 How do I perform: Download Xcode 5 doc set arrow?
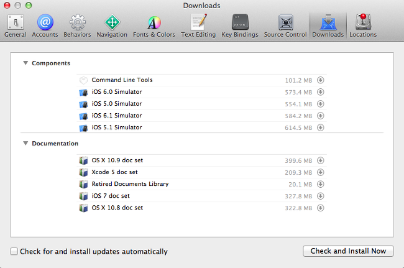click(321, 172)
